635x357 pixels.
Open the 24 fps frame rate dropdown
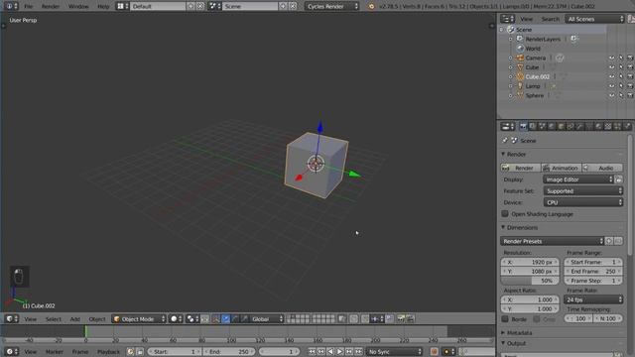pyautogui.click(x=593, y=299)
